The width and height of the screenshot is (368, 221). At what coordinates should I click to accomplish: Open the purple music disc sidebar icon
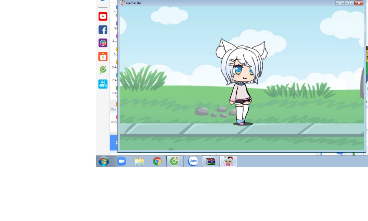click(103, 43)
